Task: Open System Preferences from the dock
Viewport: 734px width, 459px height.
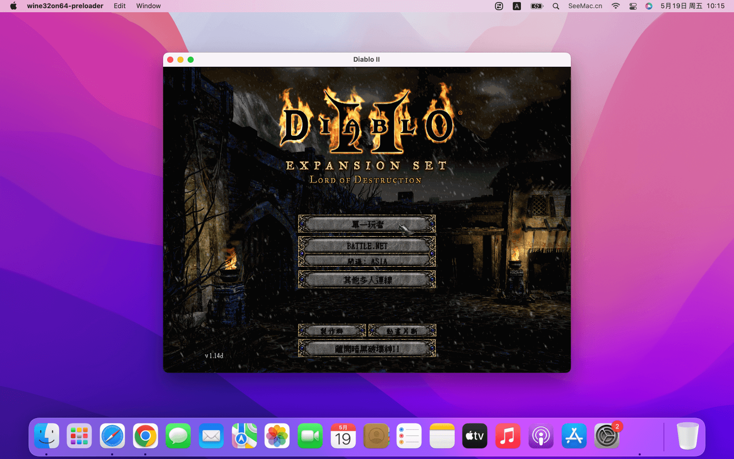Action: (x=607, y=436)
